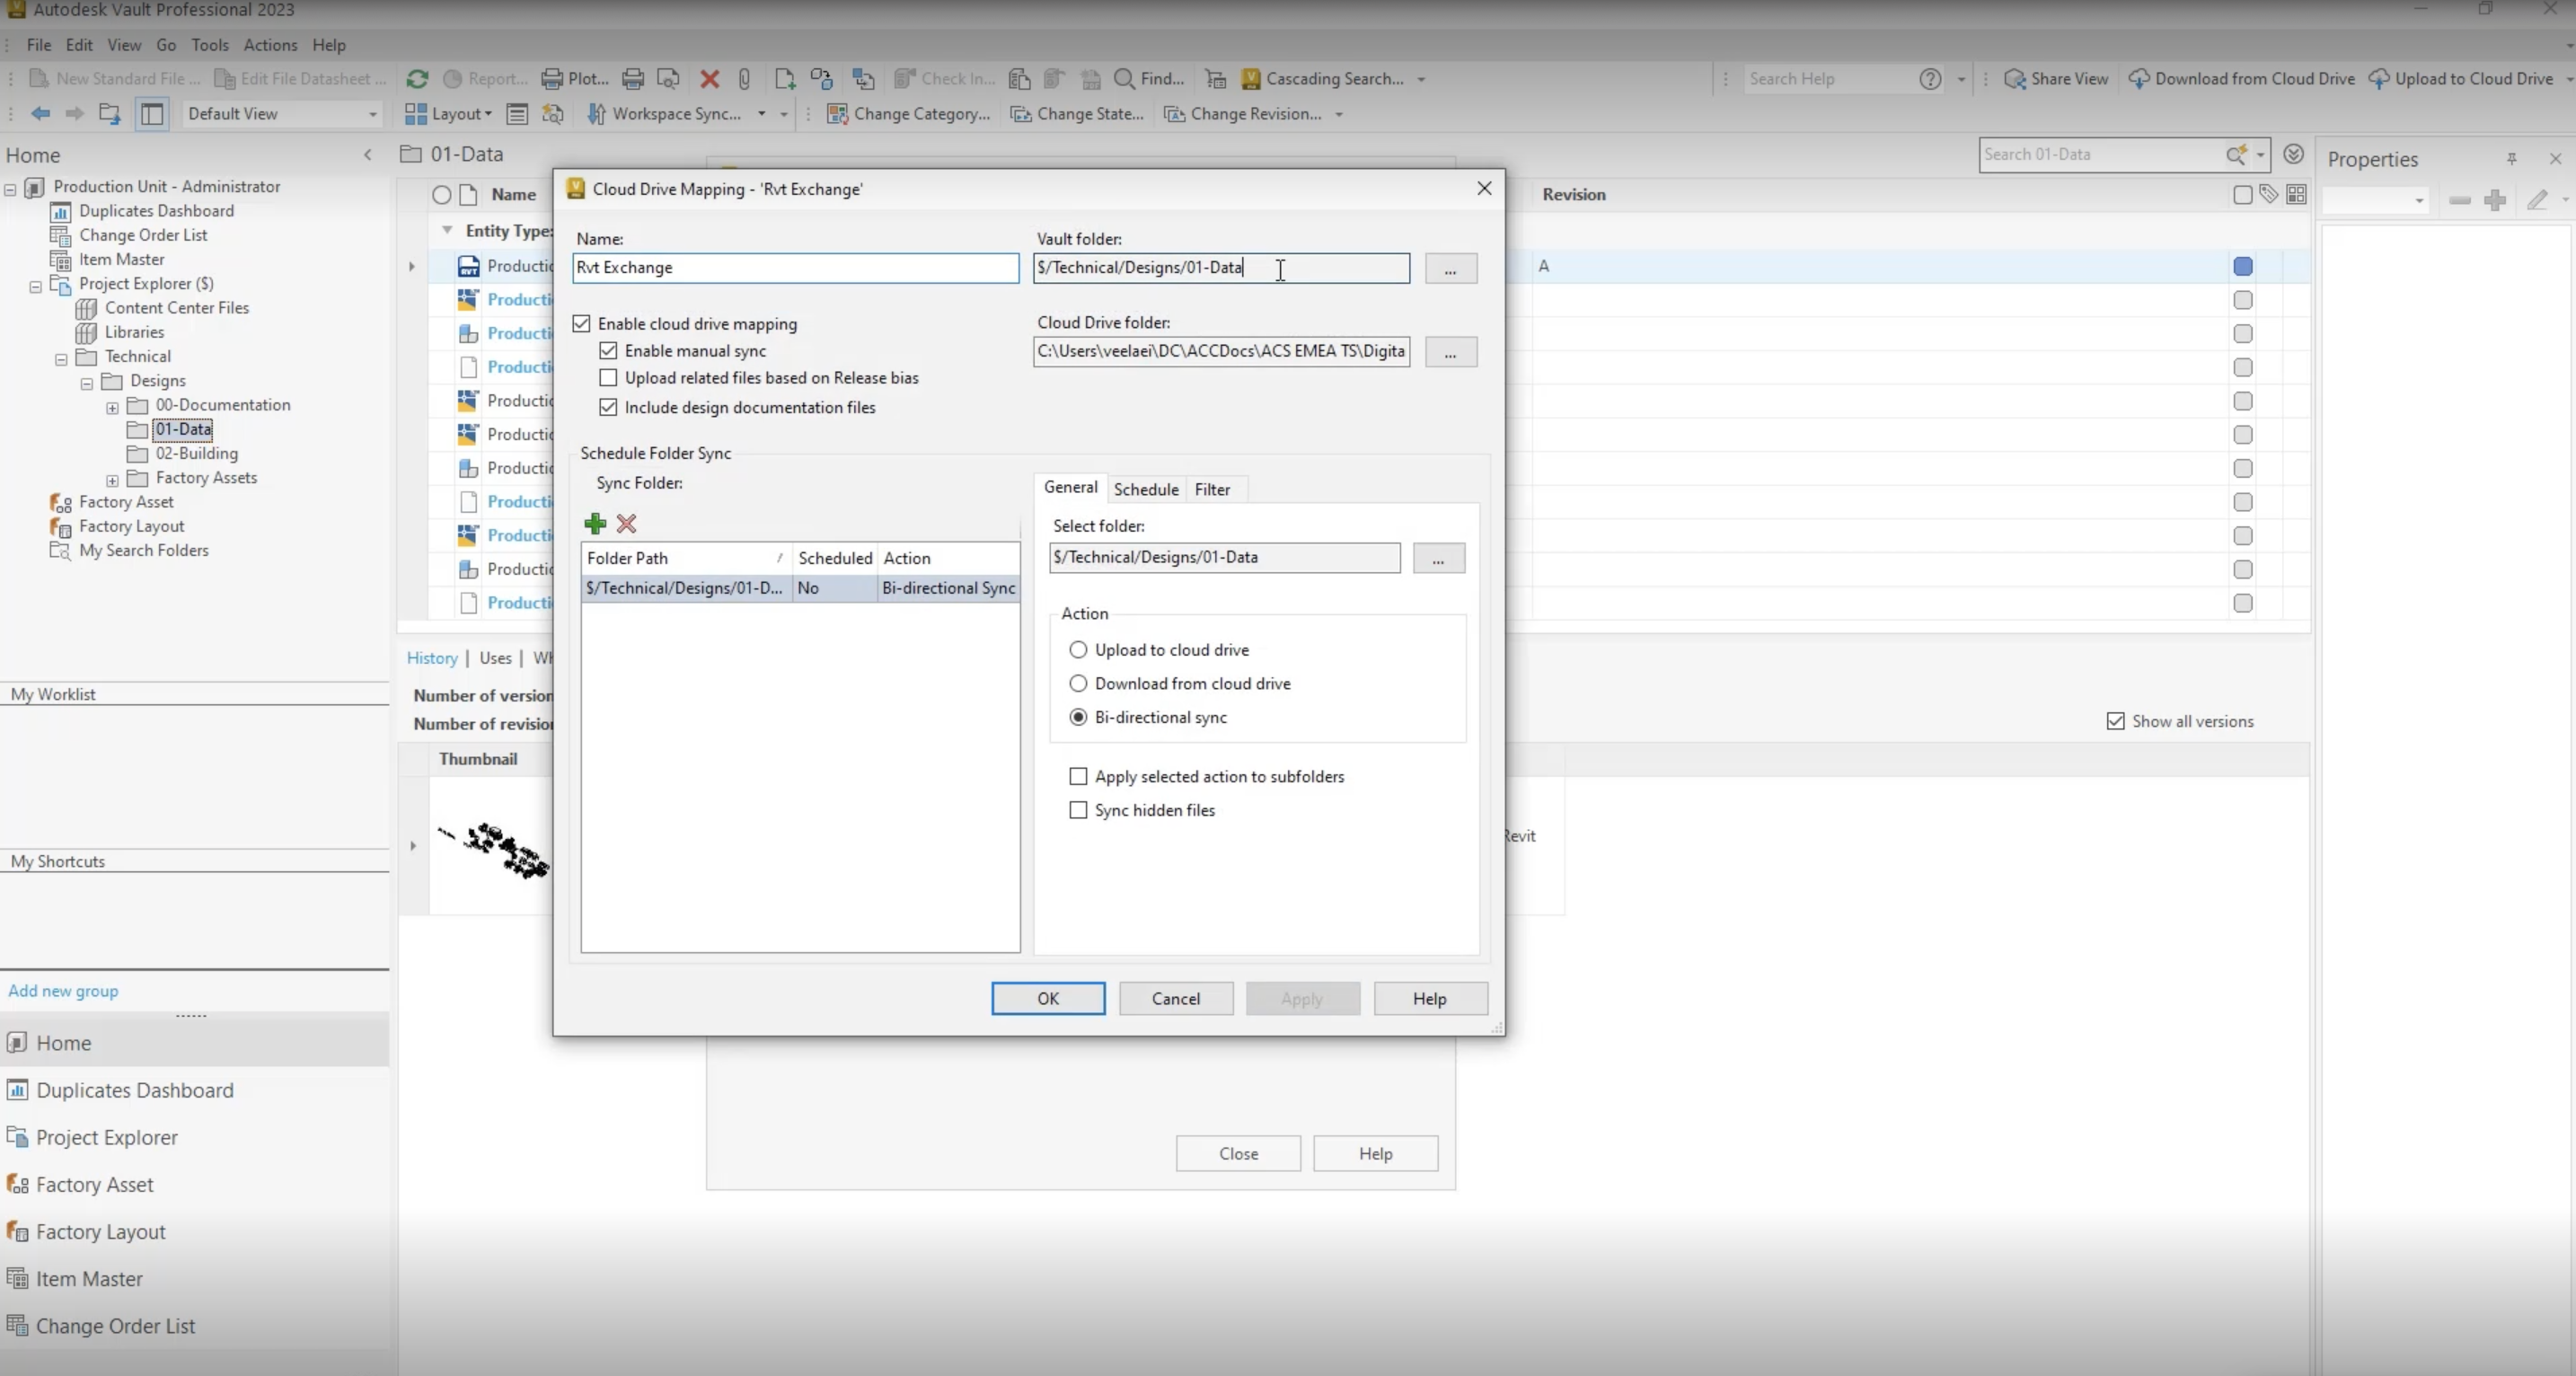The image size is (2576, 1376).
Task: Select the Upload to cloud drive option
Action: pos(1078,649)
